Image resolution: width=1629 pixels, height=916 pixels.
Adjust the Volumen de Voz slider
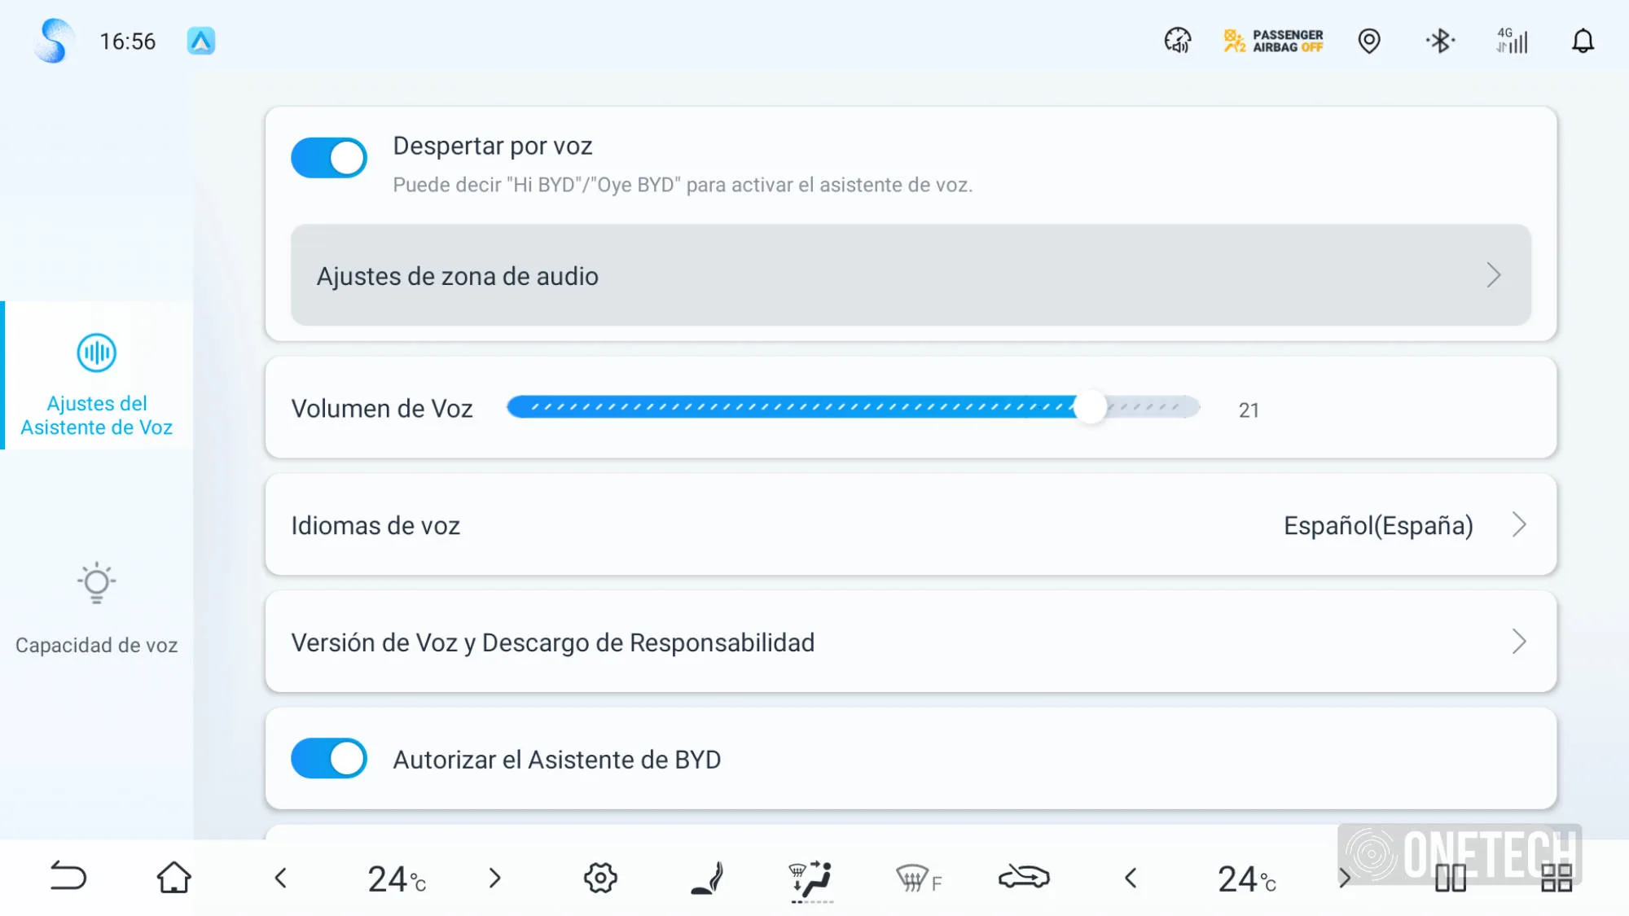point(1090,407)
